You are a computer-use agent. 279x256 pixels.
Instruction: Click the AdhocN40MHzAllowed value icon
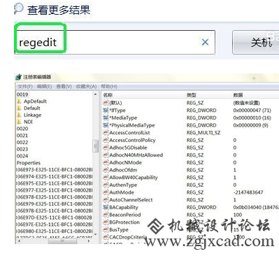click(106, 155)
